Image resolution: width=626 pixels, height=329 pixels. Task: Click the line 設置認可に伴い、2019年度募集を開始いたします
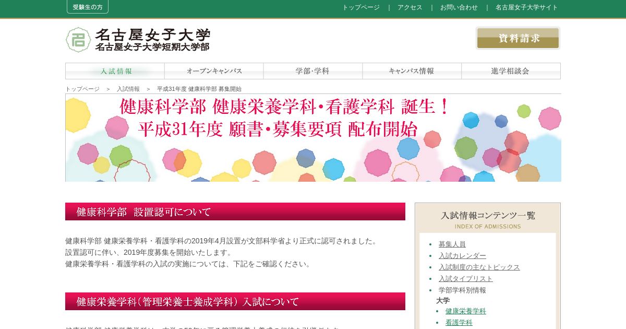[x=149, y=252]
